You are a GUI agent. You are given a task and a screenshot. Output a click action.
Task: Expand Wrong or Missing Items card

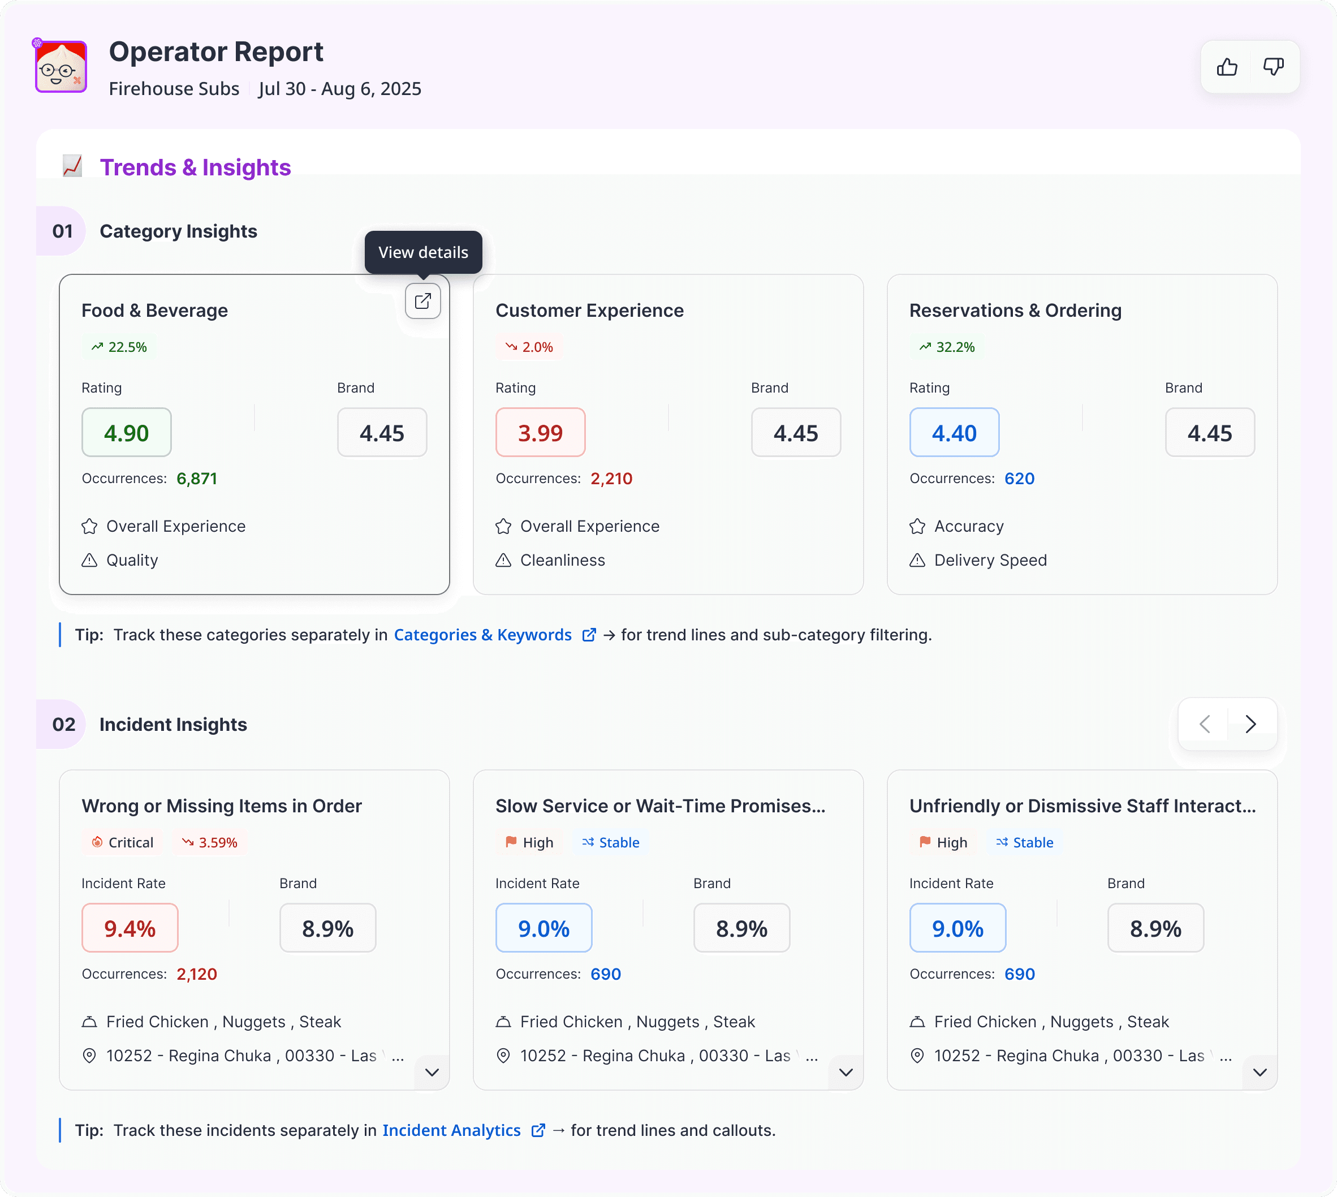[432, 1073]
